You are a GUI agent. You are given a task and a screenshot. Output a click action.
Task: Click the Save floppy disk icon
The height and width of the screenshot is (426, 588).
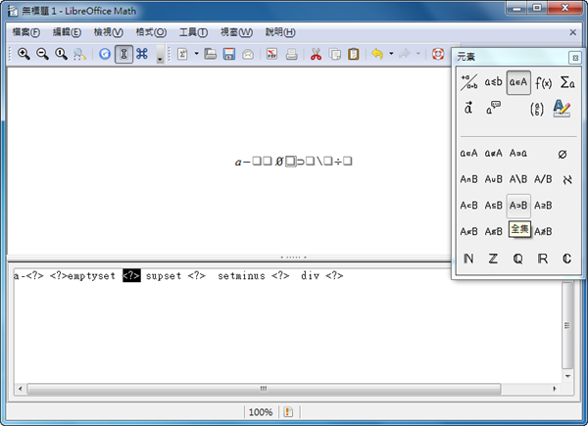click(x=229, y=54)
